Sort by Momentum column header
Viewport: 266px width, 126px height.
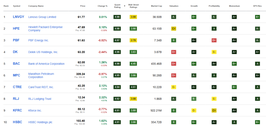[234, 6]
